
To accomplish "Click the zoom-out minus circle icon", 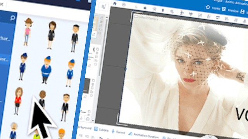I will click(124, 5).
